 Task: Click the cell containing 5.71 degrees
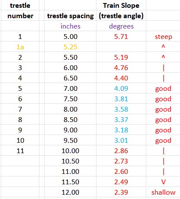(121, 36)
